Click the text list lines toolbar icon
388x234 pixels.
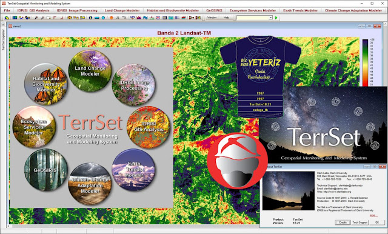pos(177,18)
